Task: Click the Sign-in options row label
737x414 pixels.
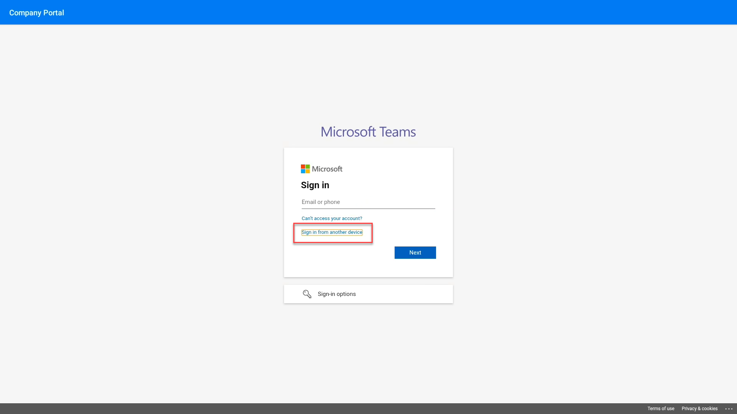Action: pos(337,294)
